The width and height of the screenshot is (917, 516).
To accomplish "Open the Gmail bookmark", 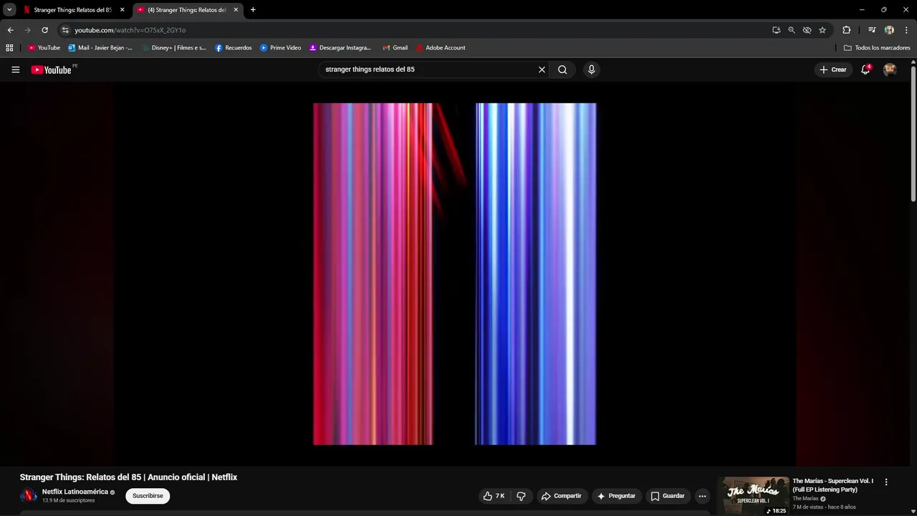I will tap(395, 48).
